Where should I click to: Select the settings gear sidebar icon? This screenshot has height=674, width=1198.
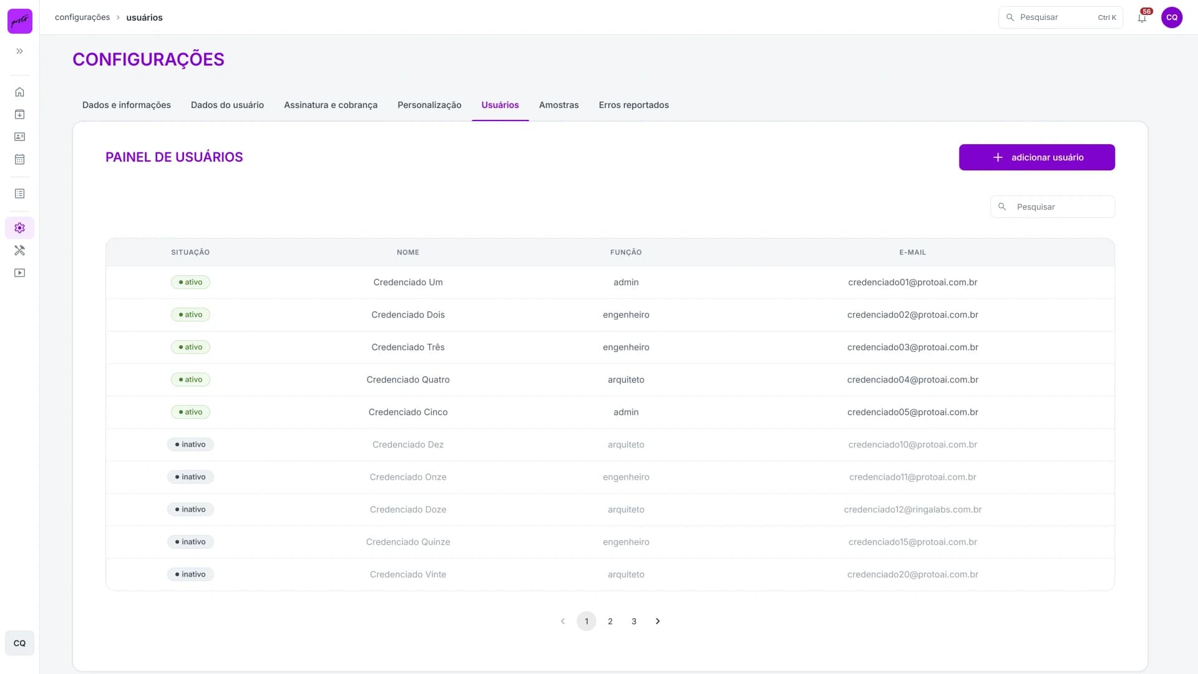click(x=19, y=228)
